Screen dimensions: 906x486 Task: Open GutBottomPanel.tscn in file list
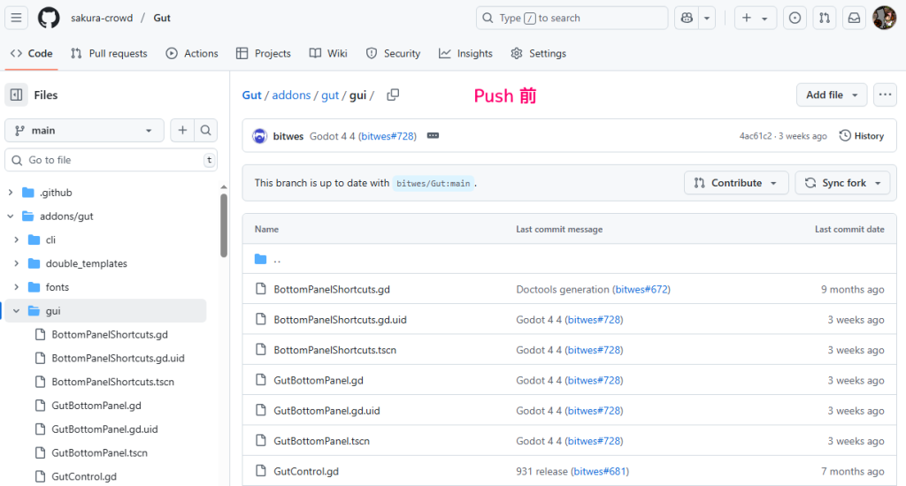pos(321,441)
